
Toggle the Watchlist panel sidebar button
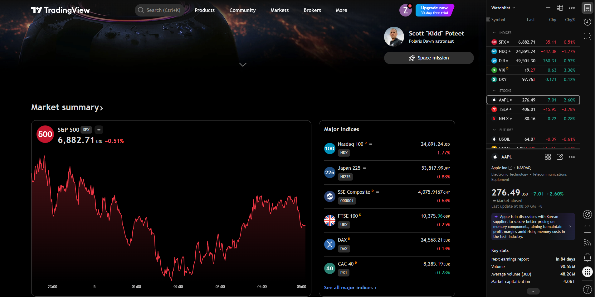pyautogui.click(x=587, y=8)
